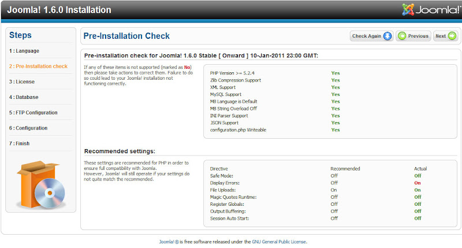Click the XML Support label
462x248 pixels.
pyautogui.click(x=223, y=87)
